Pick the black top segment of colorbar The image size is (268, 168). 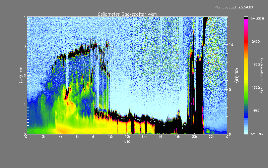point(246,18)
